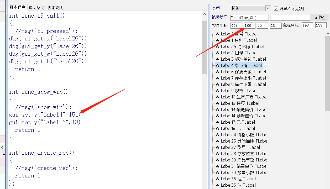
Task: Open the 类型 dropdown showing 标签
Action: (x=268, y=8)
